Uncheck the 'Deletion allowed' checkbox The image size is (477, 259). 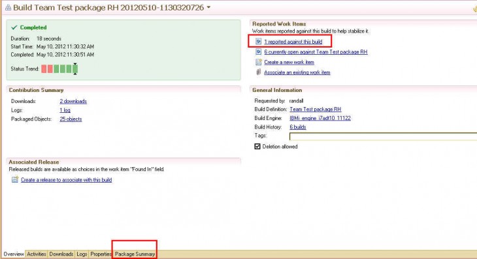point(257,147)
